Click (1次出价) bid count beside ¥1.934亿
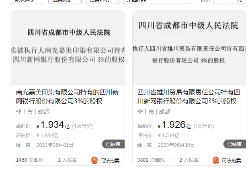The image size is (252, 169). click(82, 126)
